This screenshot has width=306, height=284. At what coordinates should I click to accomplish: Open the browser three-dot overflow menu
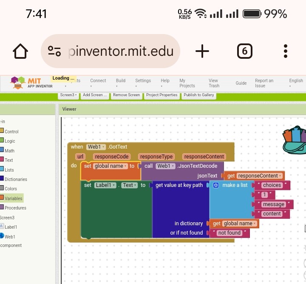point(286,51)
